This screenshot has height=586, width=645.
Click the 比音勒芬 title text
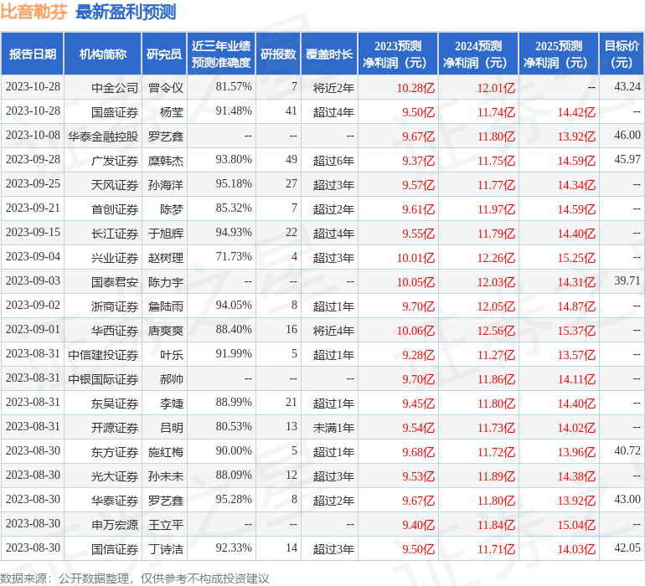point(34,12)
